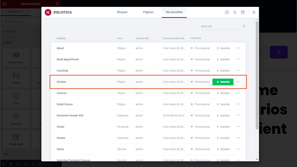Select Sección interior widget in Elementor panel
The image size is (297, 167).
coord(16,58)
